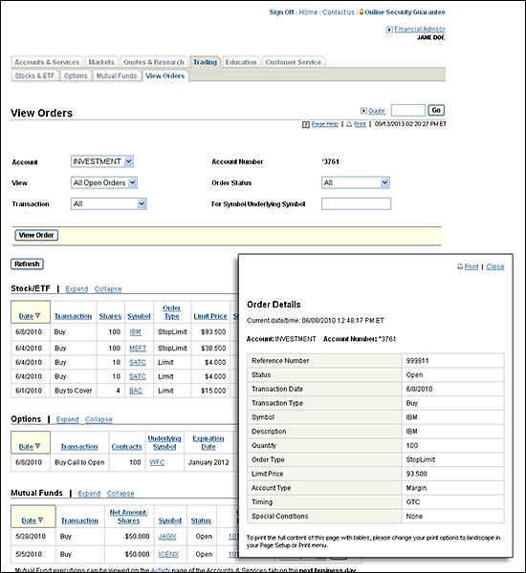Open the Order Status dropdown
The width and height of the screenshot is (526, 573).
[x=356, y=182]
